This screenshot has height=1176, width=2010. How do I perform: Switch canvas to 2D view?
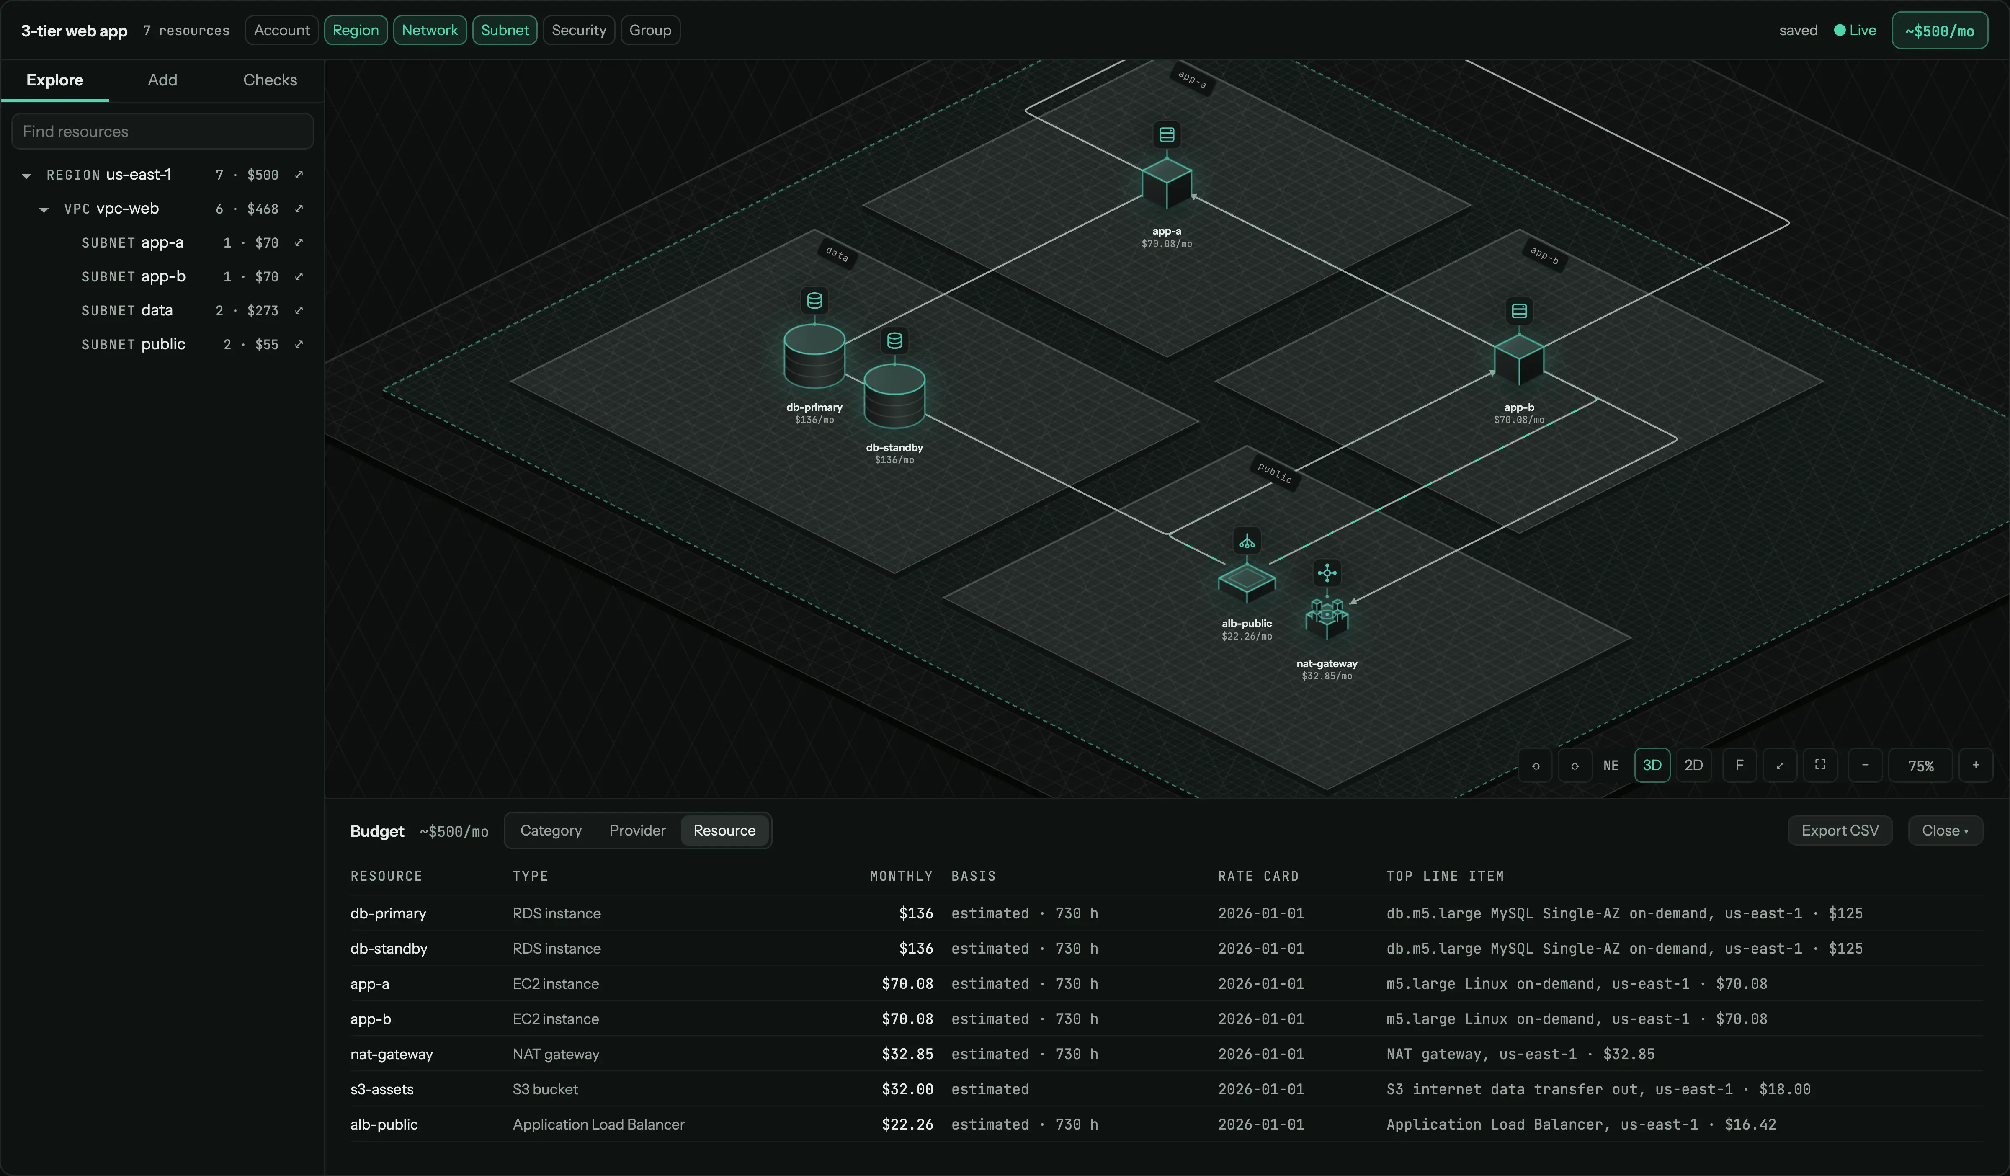tap(1693, 766)
